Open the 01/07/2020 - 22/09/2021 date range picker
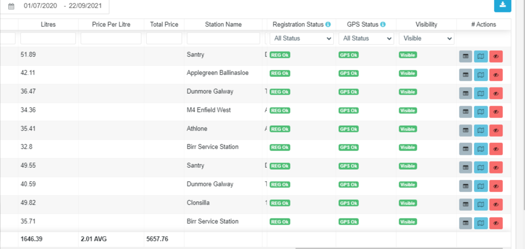The width and height of the screenshot is (525, 249). pyautogui.click(x=62, y=6)
